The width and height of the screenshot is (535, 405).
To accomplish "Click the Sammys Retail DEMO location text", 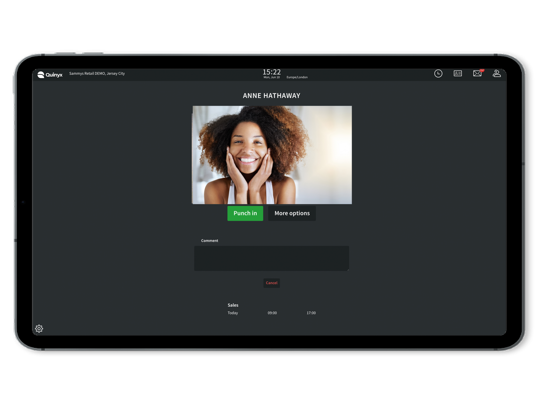I will pos(97,74).
